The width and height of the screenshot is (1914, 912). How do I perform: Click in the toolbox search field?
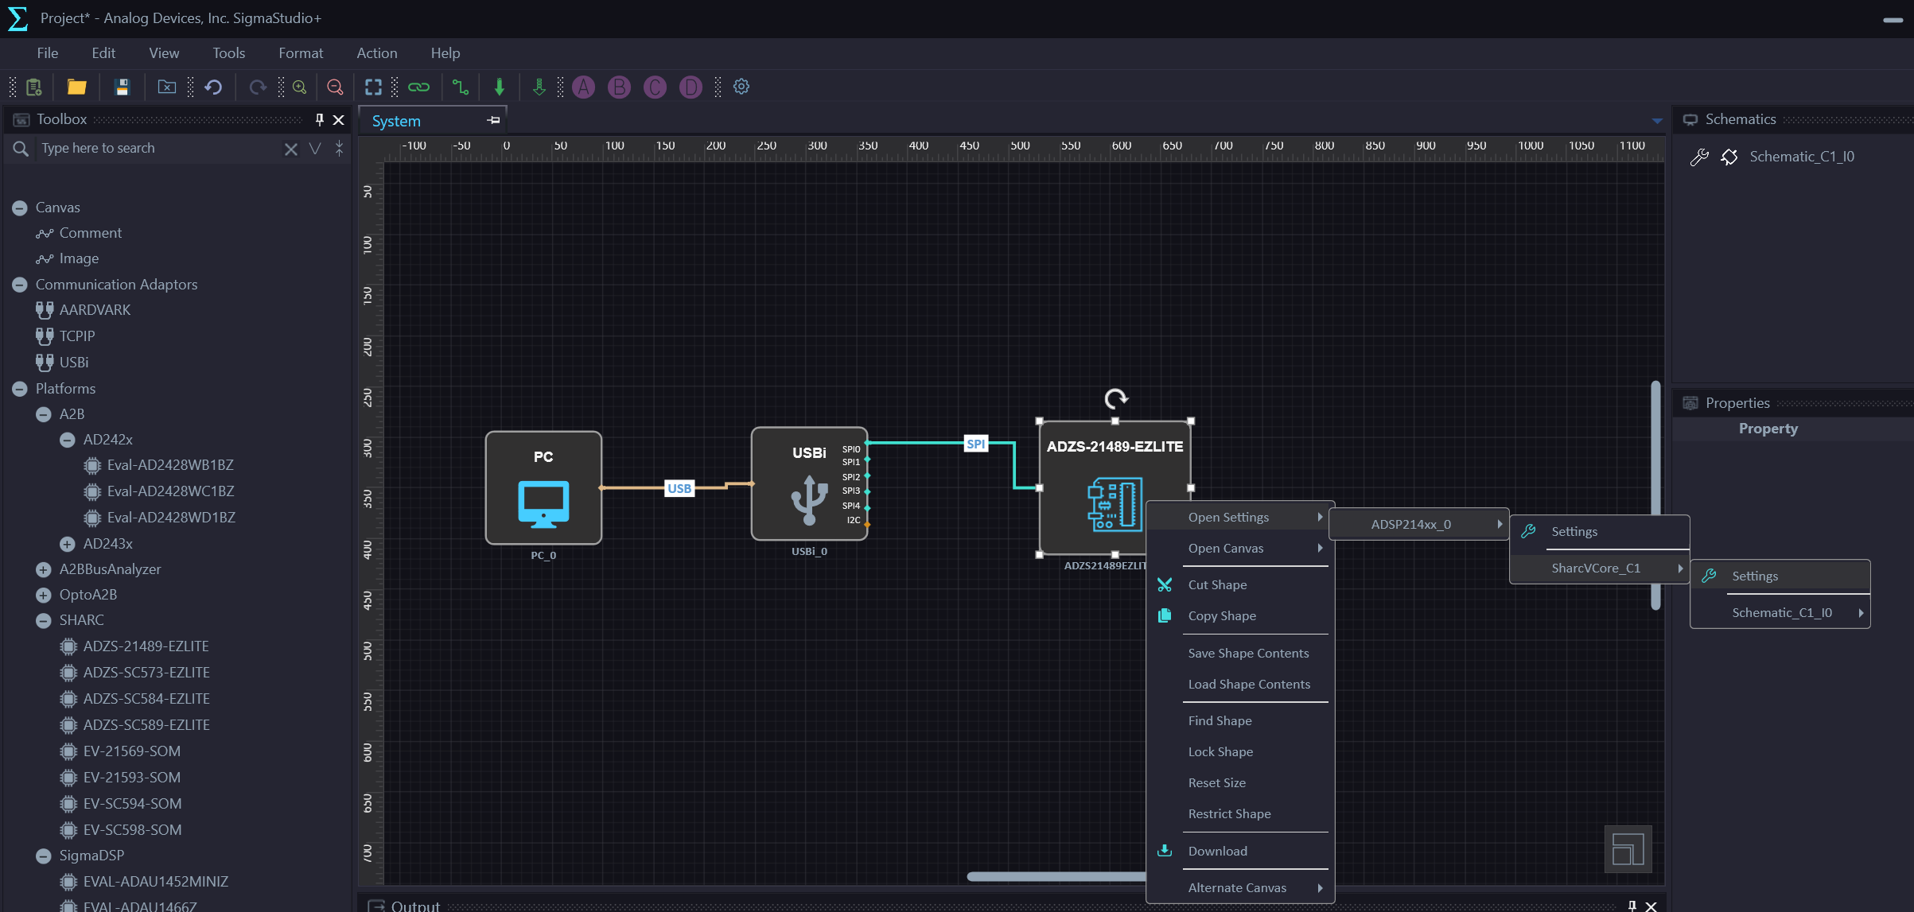pyautogui.click(x=159, y=149)
